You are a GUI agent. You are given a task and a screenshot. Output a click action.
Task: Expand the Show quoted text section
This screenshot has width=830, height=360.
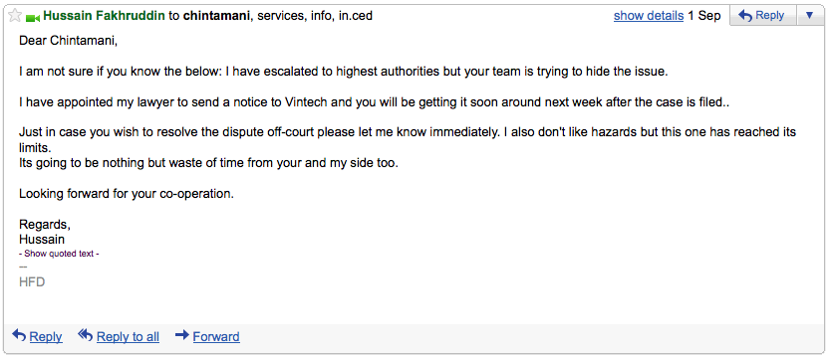[x=60, y=254]
